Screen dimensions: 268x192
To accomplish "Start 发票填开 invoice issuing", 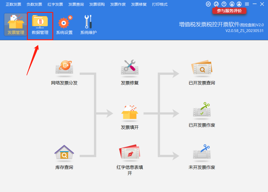I will tap(130, 117).
